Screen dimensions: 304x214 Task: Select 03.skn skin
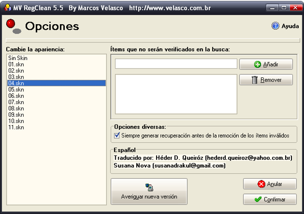coord(56,77)
